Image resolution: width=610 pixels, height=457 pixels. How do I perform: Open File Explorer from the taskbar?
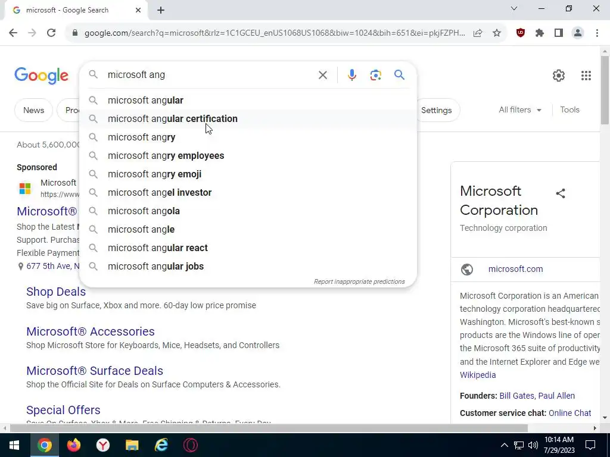pyautogui.click(x=132, y=445)
